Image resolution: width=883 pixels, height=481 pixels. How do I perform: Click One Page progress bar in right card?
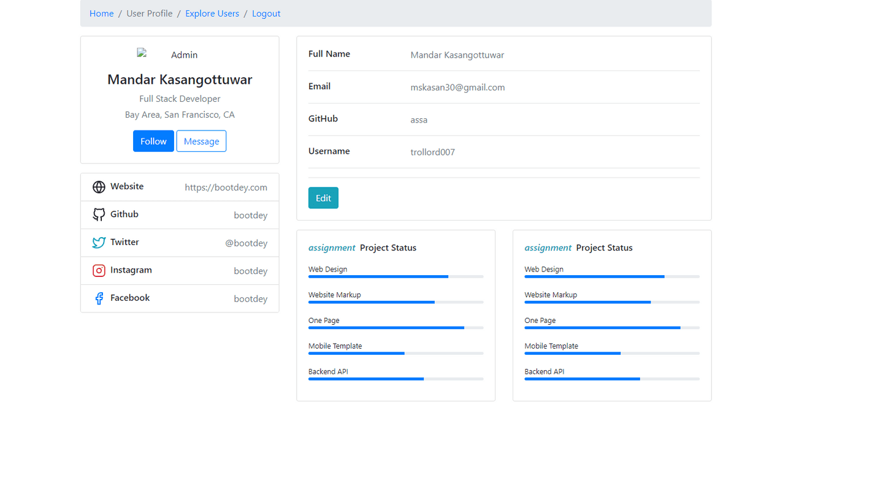coord(612,328)
